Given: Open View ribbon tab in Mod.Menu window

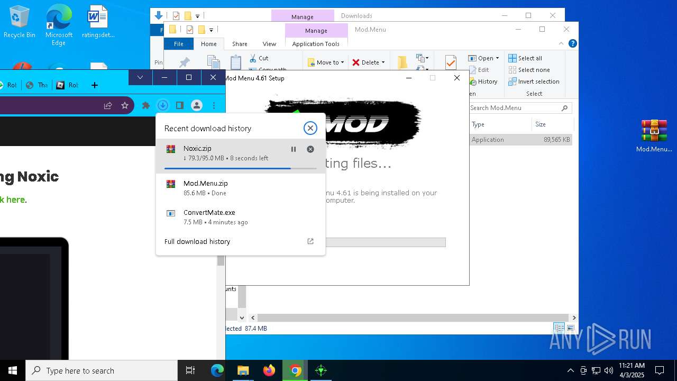Looking at the screenshot, I should coord(269,44).
